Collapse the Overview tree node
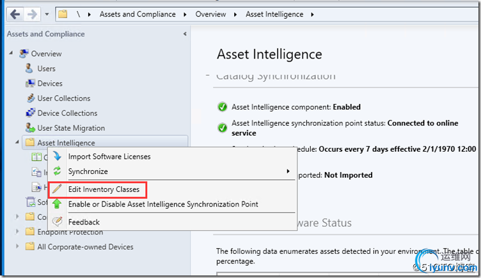481x278 pixels. coord(12,53)
